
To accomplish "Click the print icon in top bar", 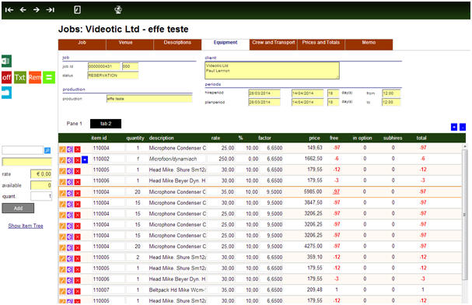I will [118, 10].
